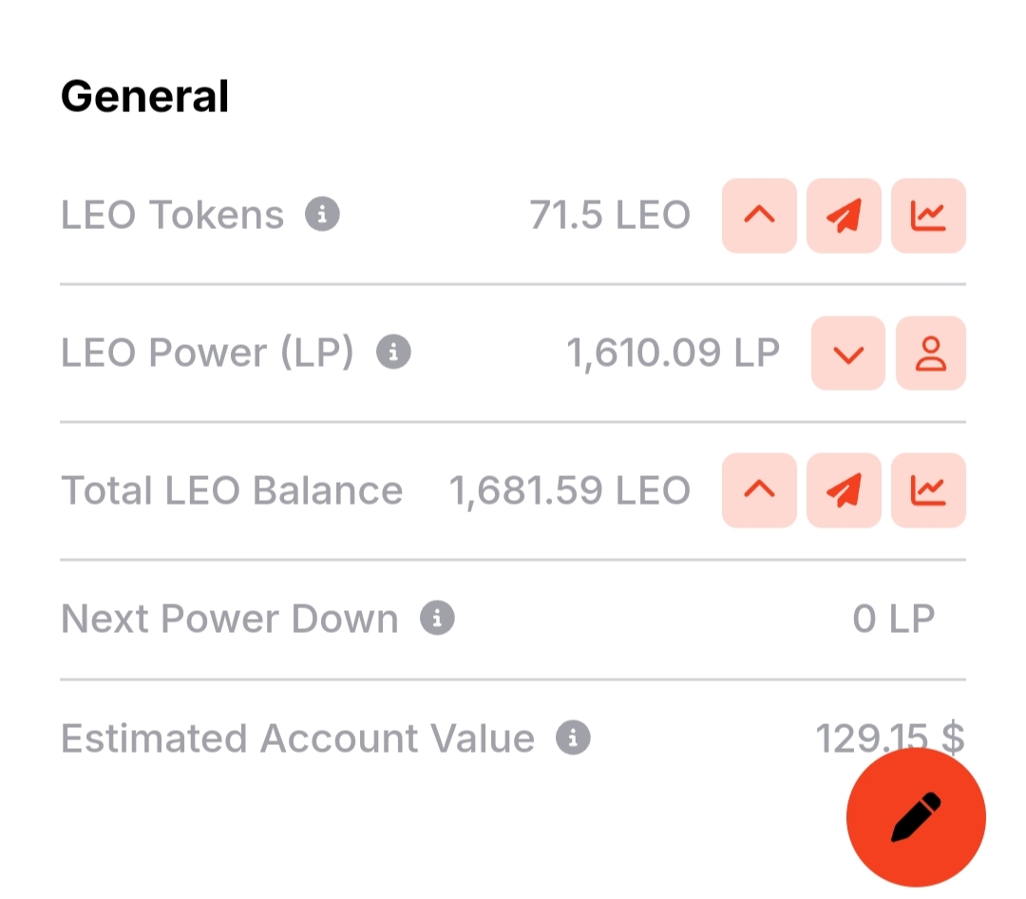
Task: Open the LEO Tokens chart icon
Action: click(928, 216)
